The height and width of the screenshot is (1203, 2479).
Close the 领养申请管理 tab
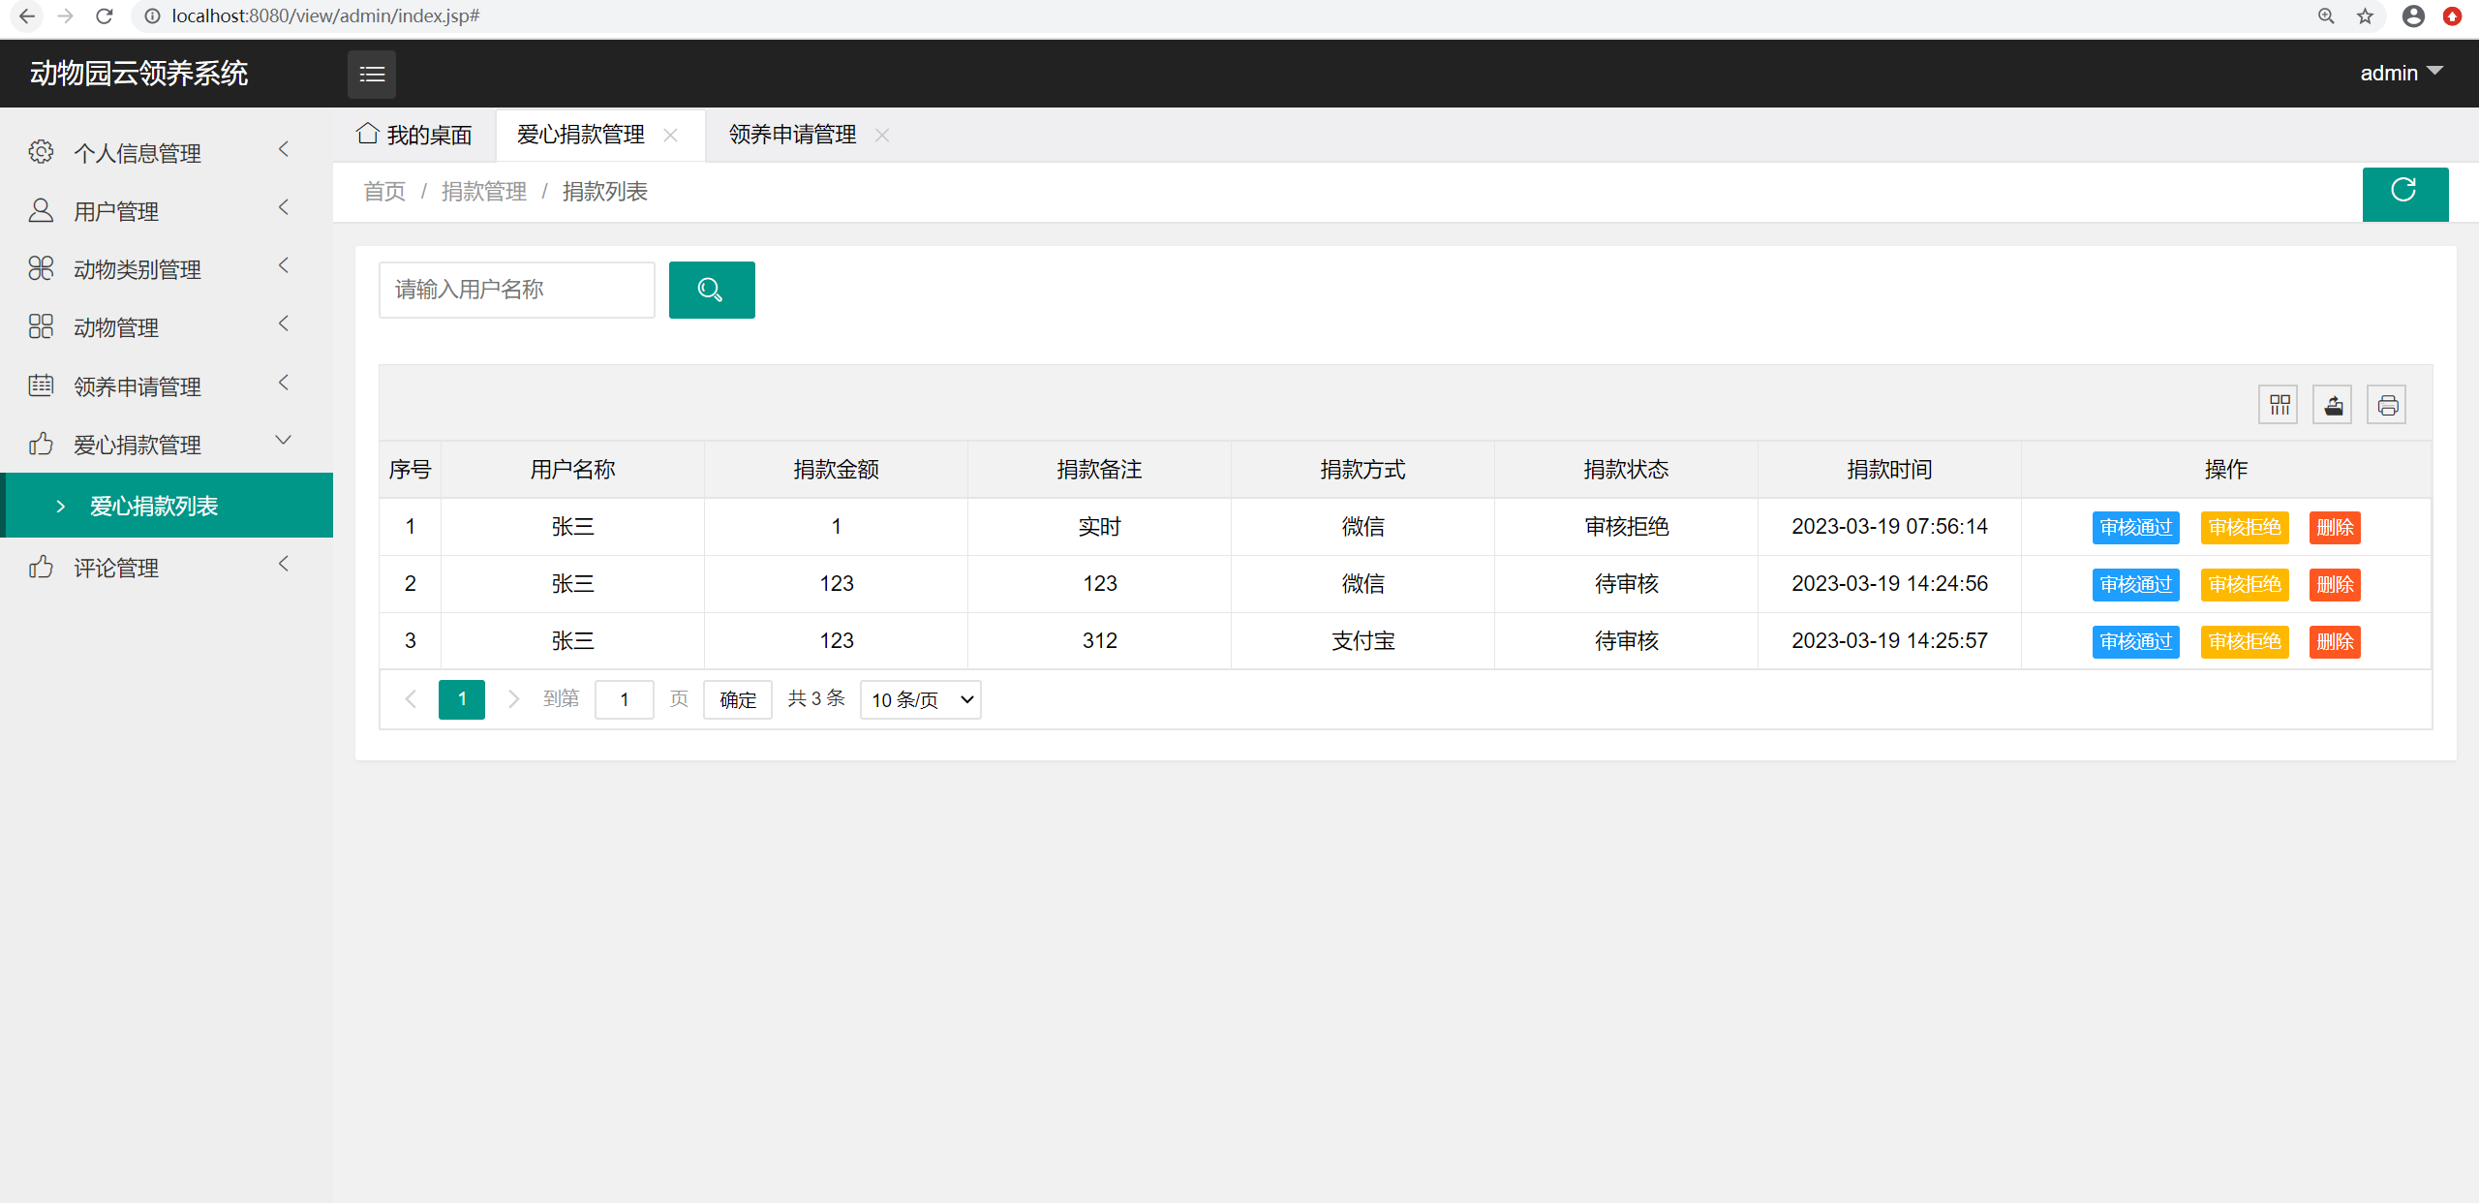coord(881,136)
